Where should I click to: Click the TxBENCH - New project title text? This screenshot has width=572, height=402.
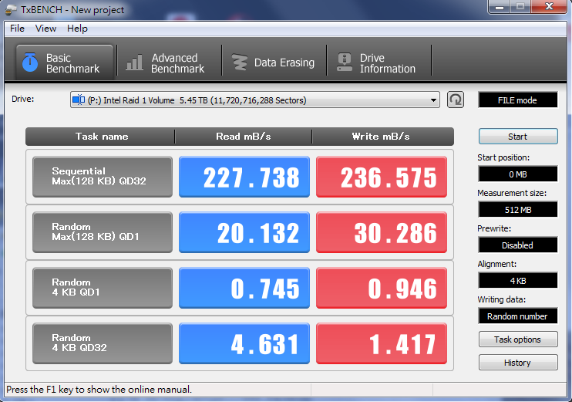tap(72, 10)
